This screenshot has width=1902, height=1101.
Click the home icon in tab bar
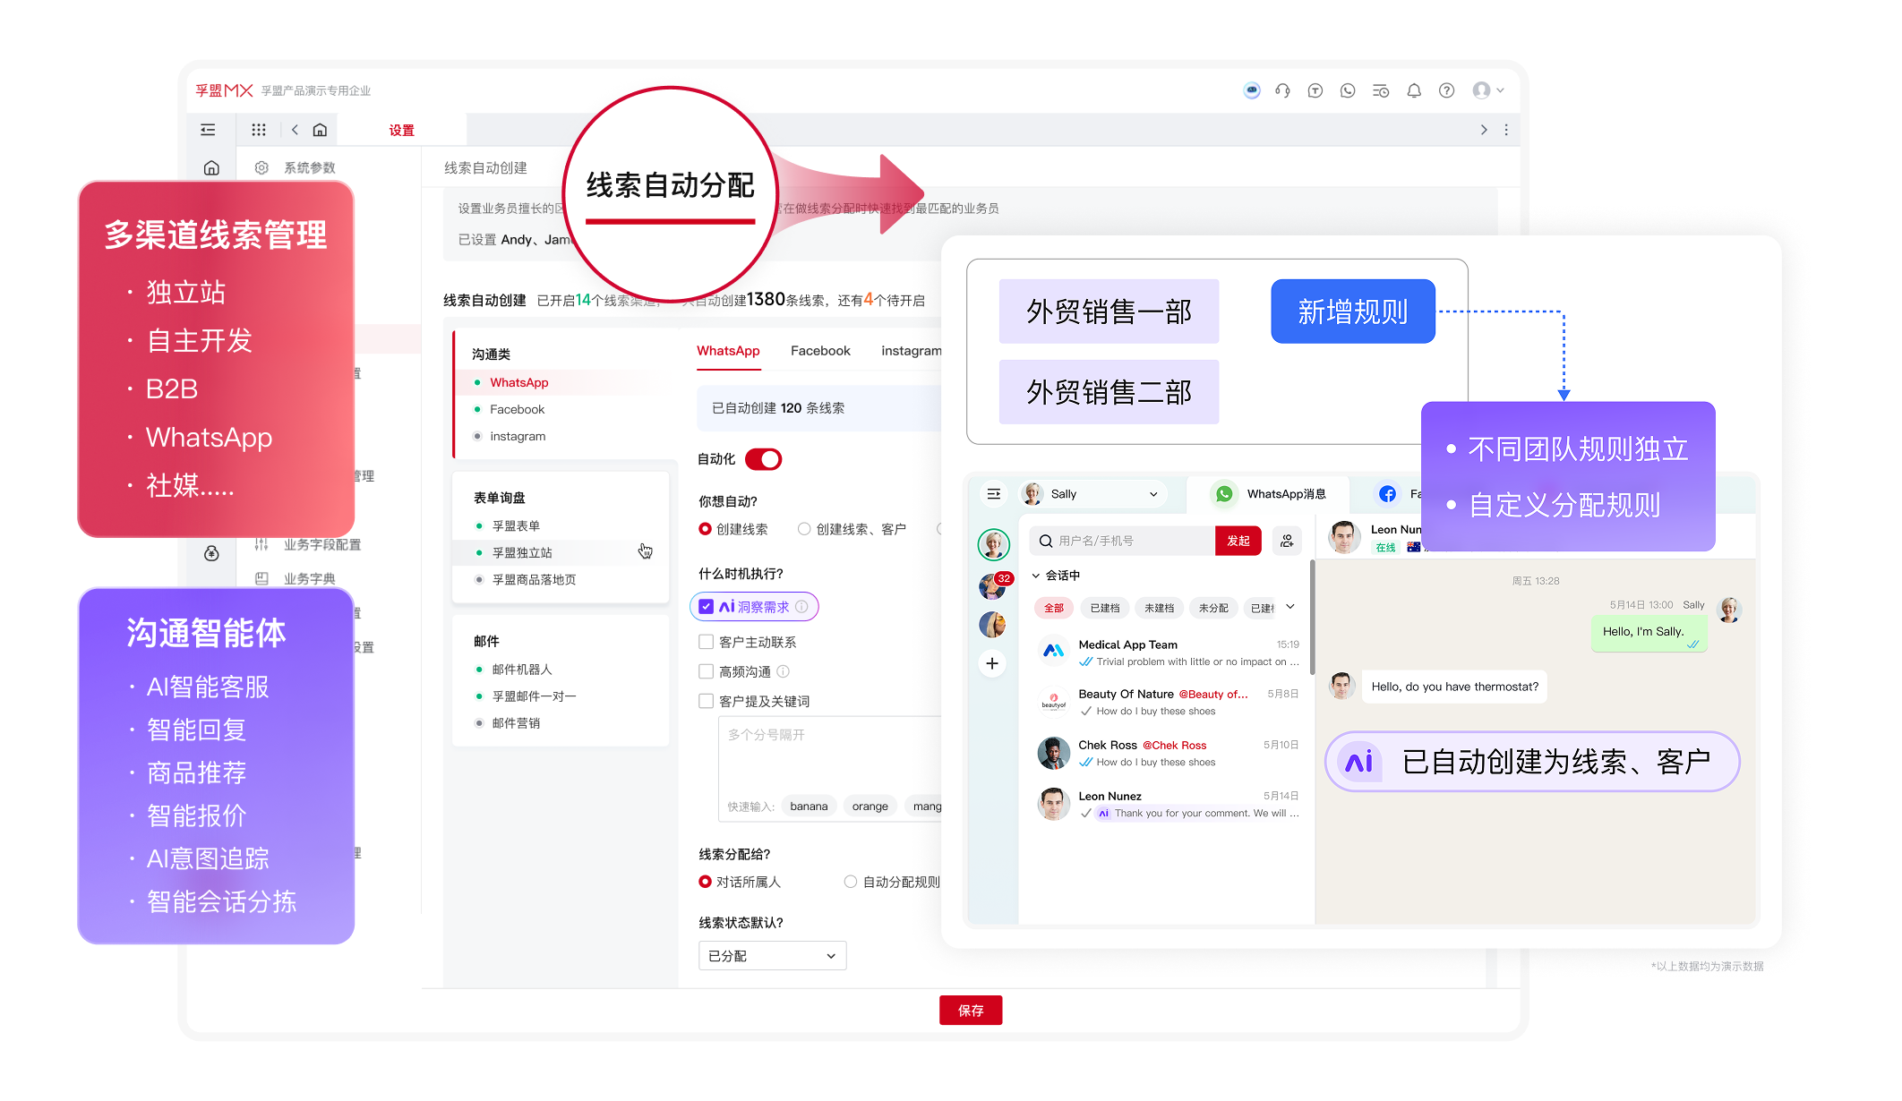pos(320,130)
